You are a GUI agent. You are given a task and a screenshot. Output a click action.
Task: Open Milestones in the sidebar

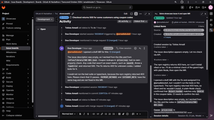[16, 52]
